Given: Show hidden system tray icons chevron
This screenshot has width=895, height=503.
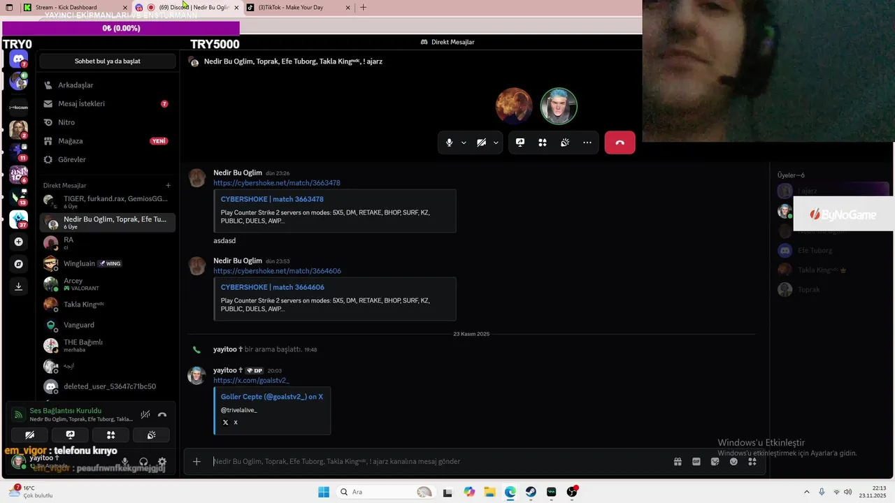Looking at the screenshot, I should tap(806, 492).
